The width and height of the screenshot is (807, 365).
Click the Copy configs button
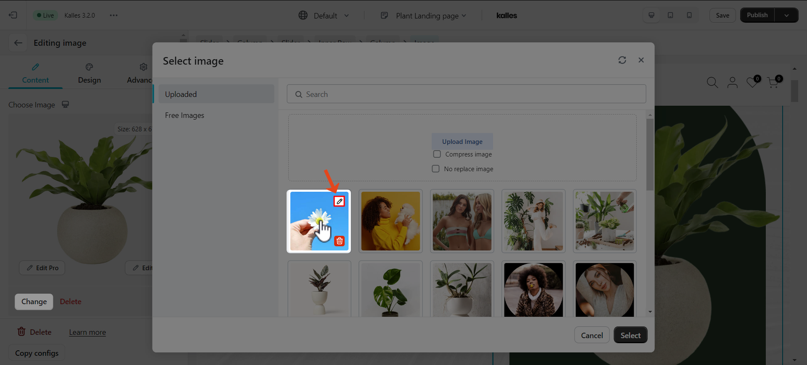[37, 353]
